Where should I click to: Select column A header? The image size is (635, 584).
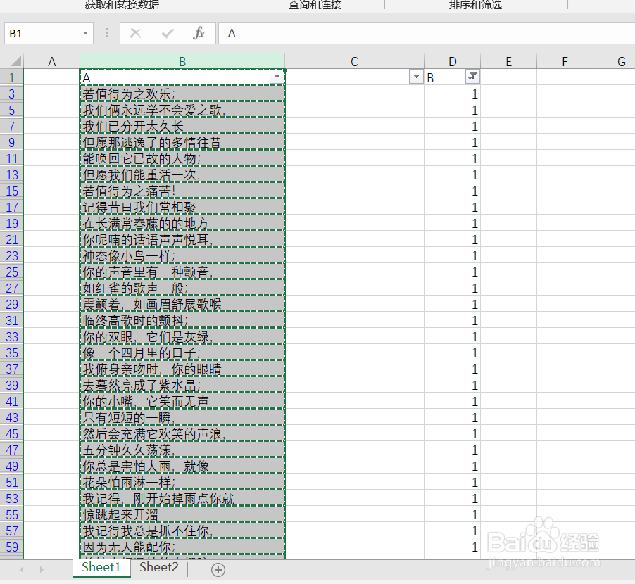(x=52, y=61)
